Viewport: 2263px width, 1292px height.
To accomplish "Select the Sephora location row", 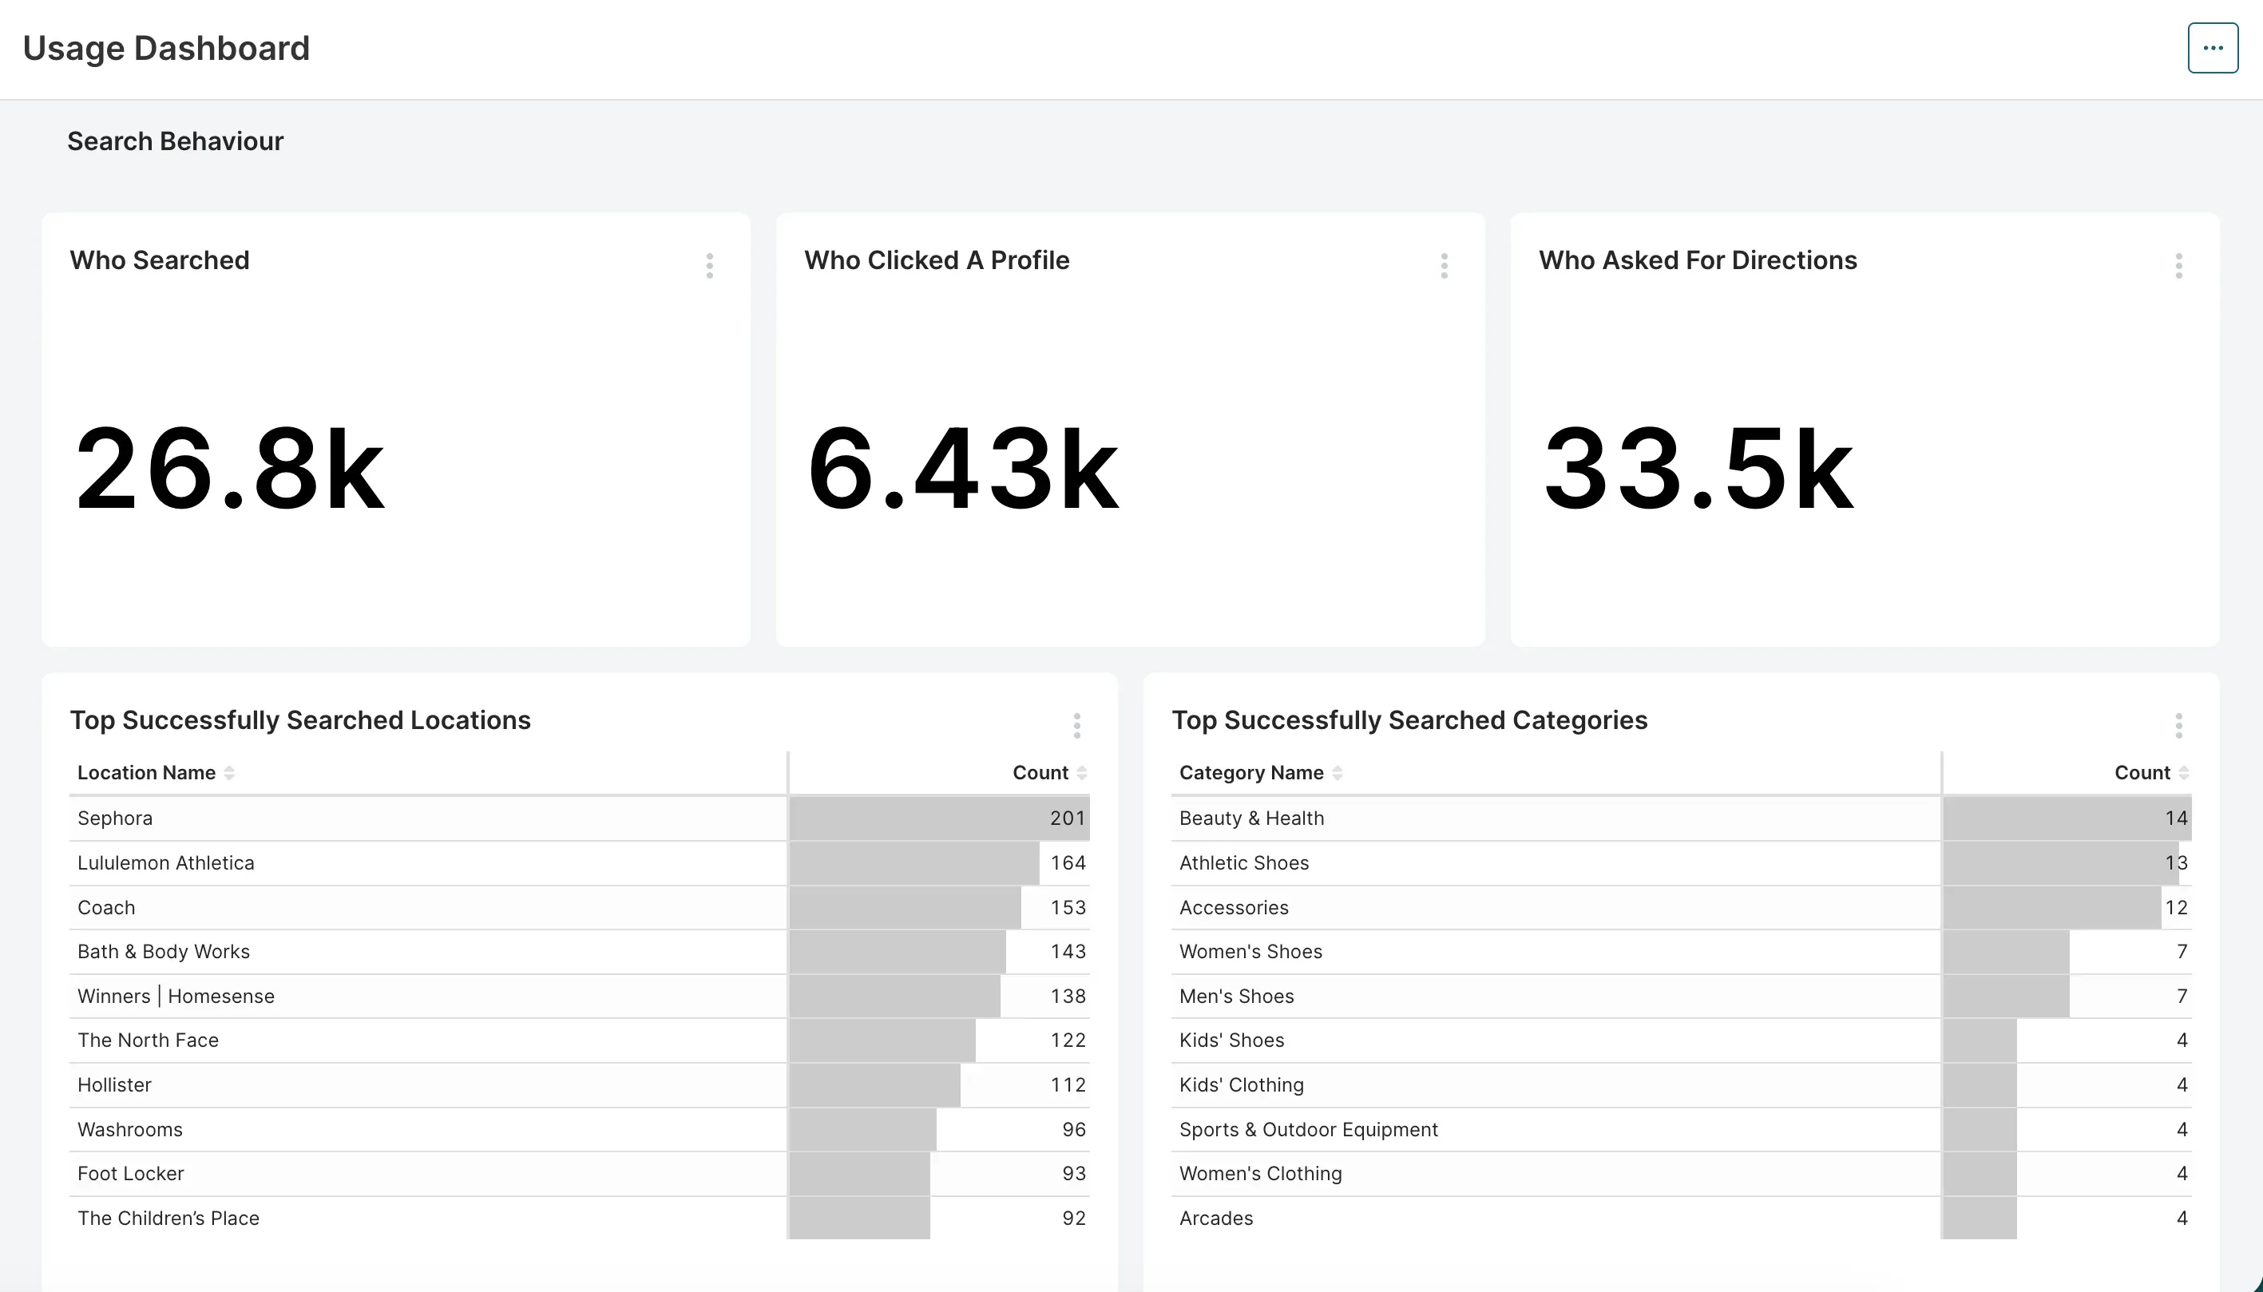I will pyautogui.click(x=355, y=817).
